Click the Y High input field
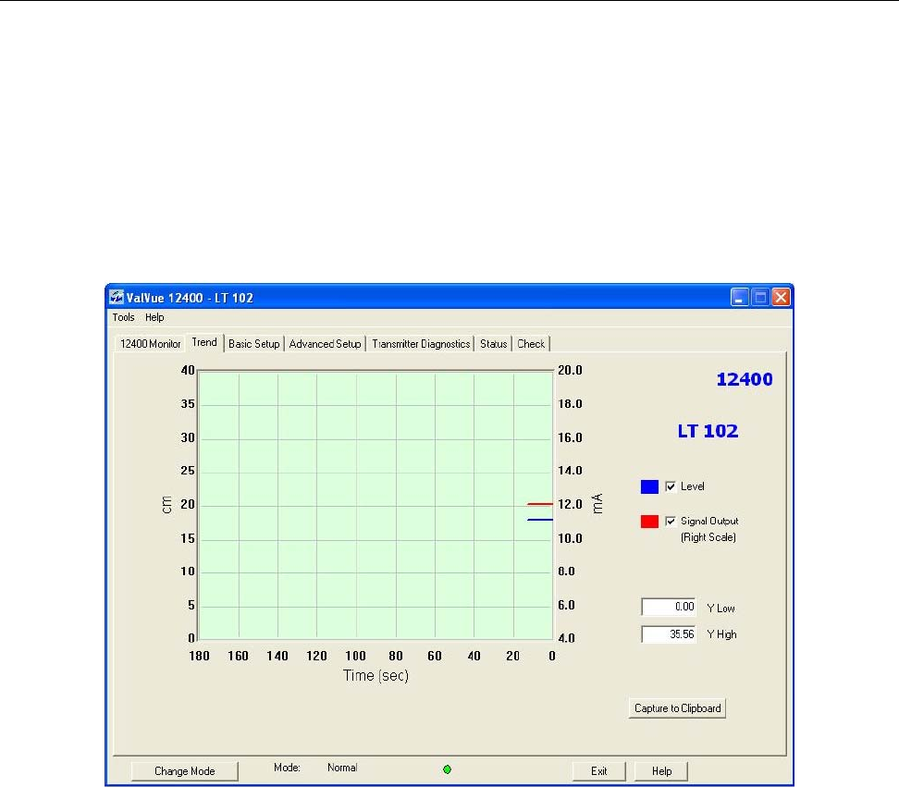The height and width of the screenshot is (787, 899). pyautogui.click(x=669, y=634)
